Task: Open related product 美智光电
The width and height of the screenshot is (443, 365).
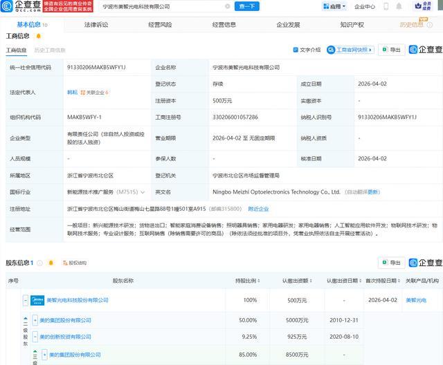Action: (416, 300)
